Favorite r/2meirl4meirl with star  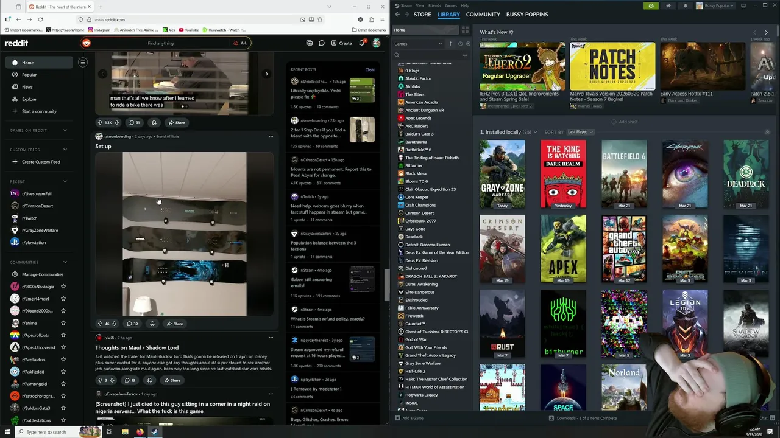pos(63,299)
